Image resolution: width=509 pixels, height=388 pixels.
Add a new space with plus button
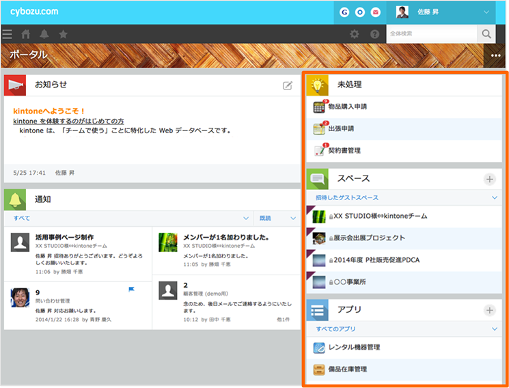[x=489, y=179]
